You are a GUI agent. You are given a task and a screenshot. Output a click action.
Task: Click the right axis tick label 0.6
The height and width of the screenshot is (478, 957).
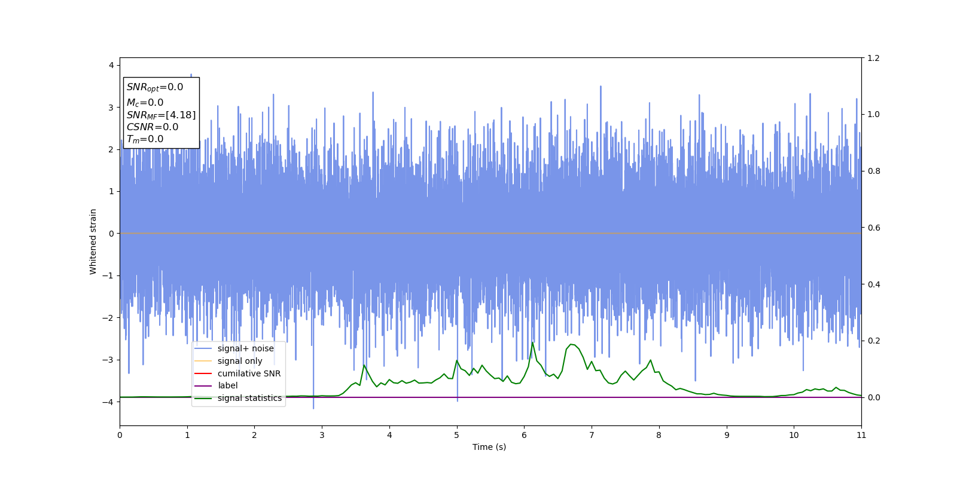(x=873, y=228)
